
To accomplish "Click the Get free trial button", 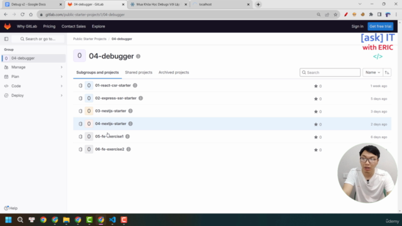I will pyautogui.click(x=381, y=26).
